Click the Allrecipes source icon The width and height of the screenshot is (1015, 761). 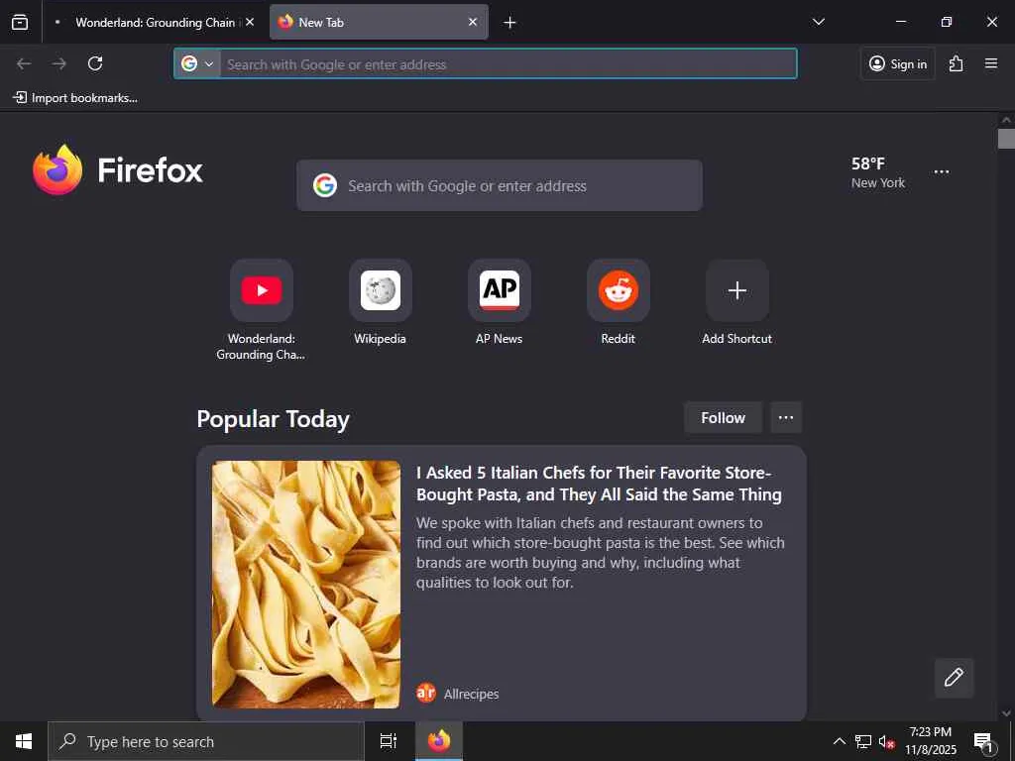426,693
